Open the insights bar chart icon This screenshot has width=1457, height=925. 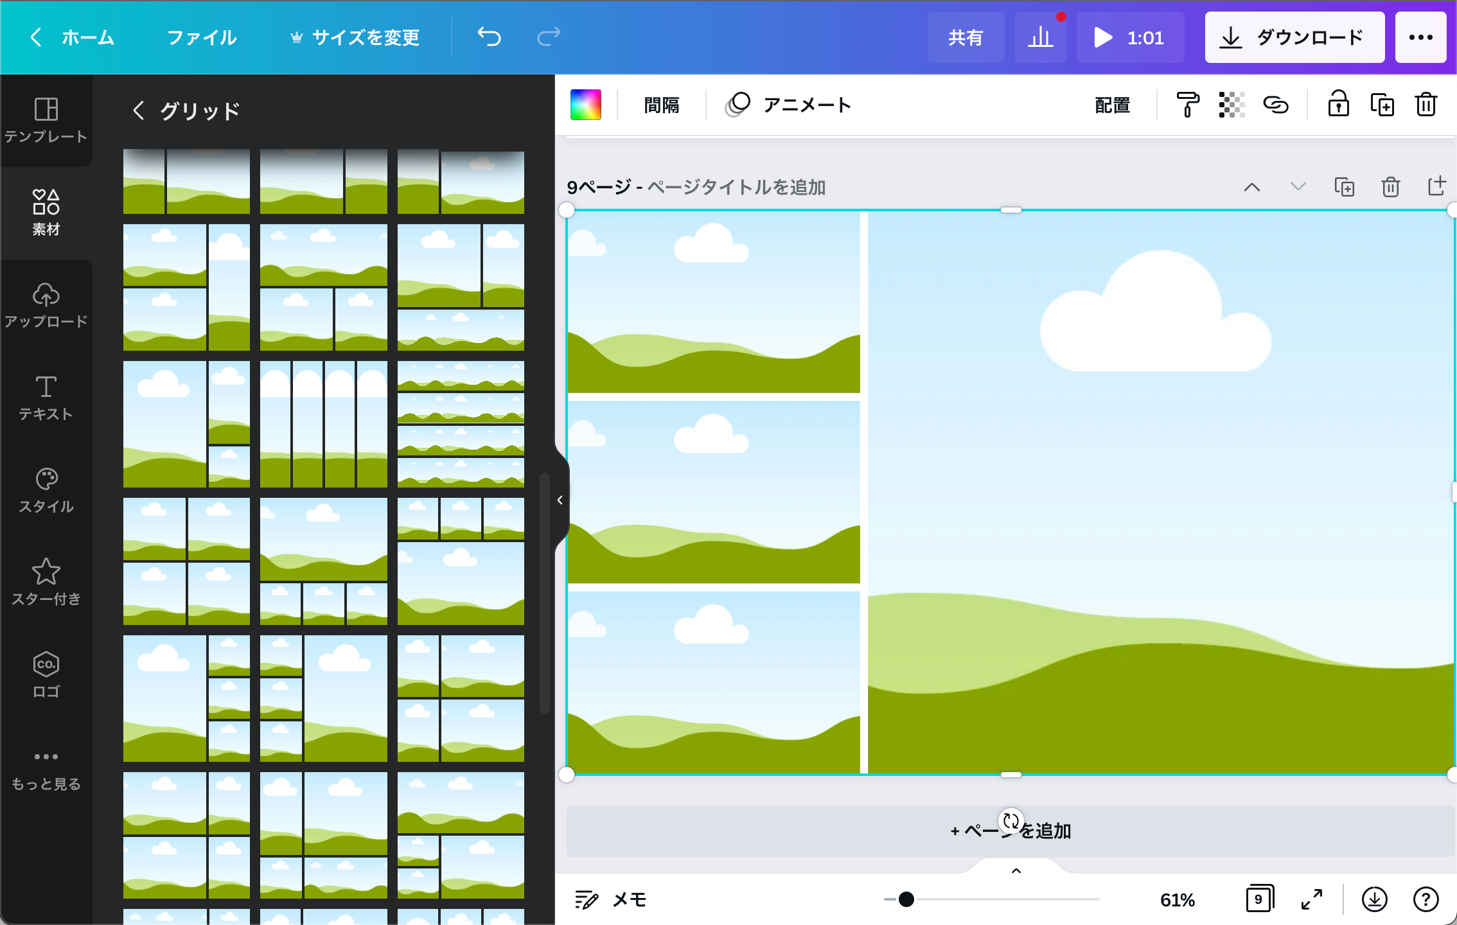[1040, 37]
